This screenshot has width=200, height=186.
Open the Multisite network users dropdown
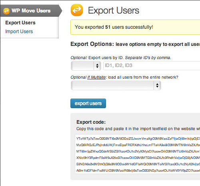click(x=116, y=85)
